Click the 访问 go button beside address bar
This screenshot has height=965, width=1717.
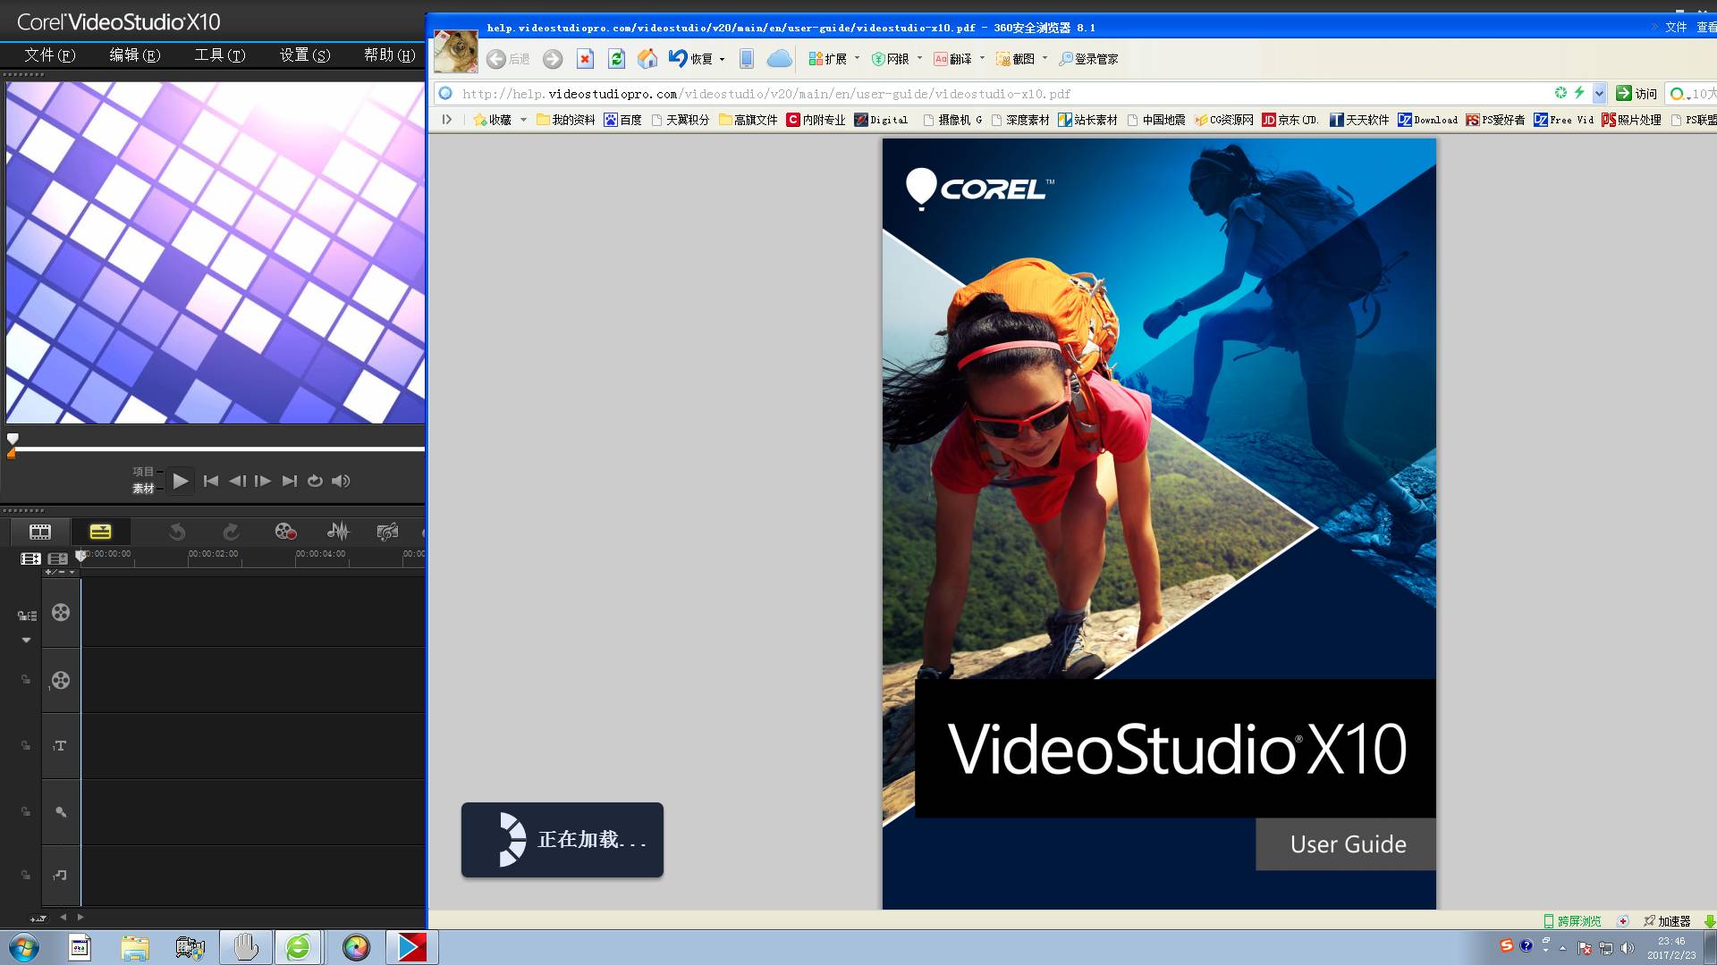[1637, 93]
